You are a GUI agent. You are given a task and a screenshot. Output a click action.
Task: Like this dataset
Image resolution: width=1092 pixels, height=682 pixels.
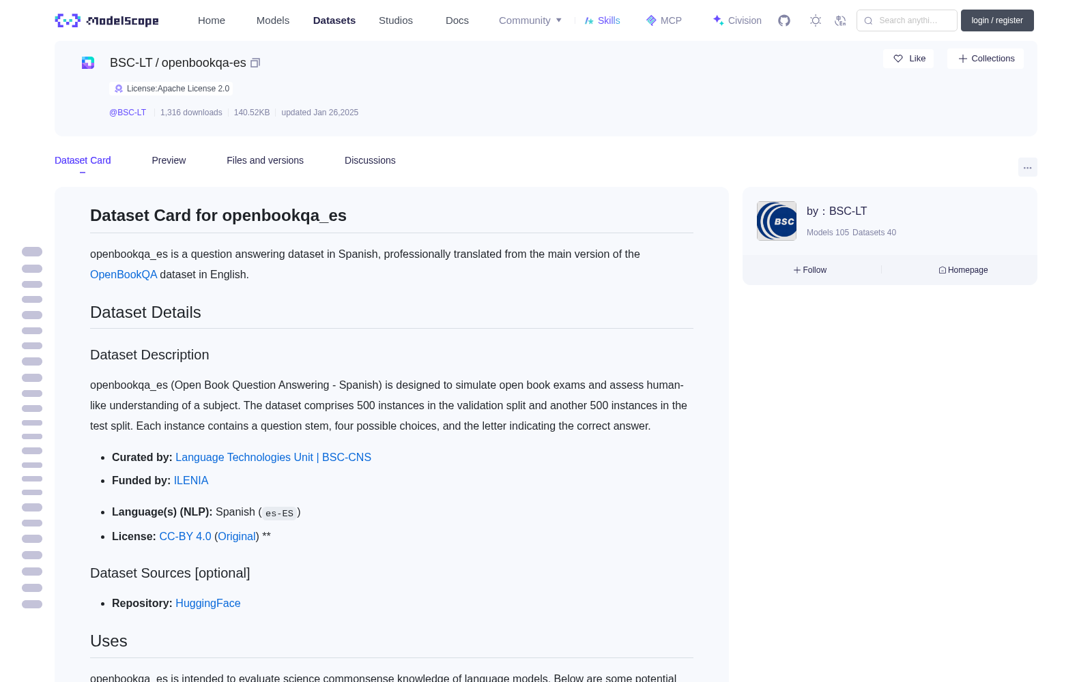[x=908, y=59]
